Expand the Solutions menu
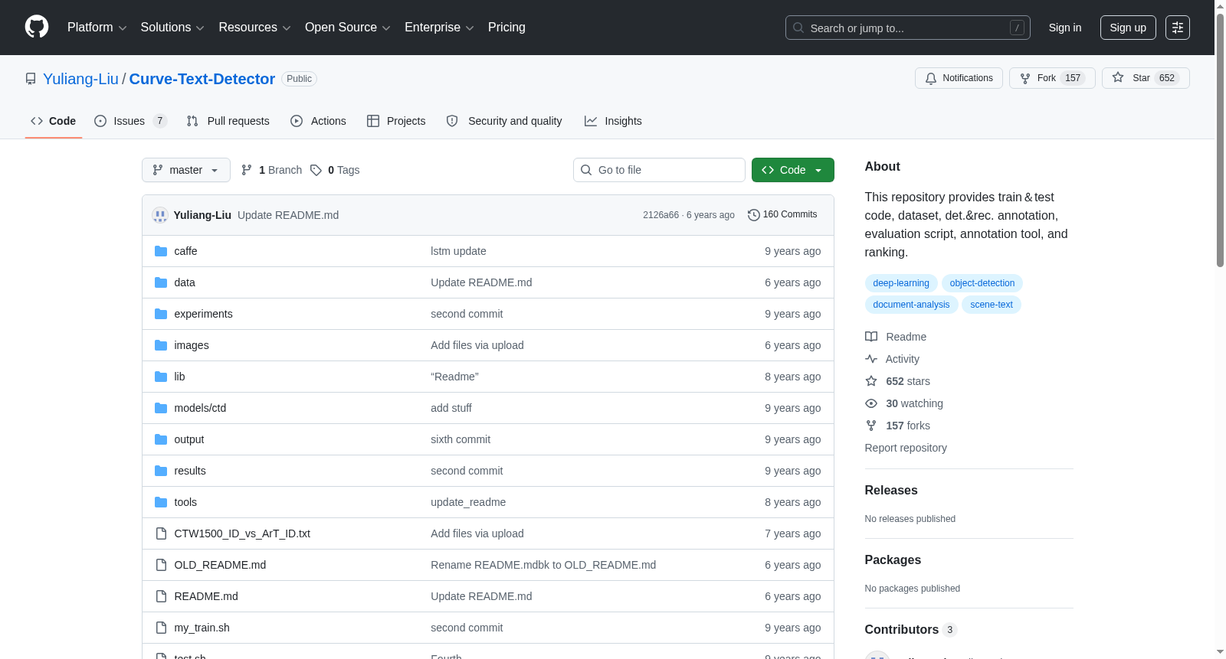The height and width of the screenshot is (659, 1226). coord(172,28)
